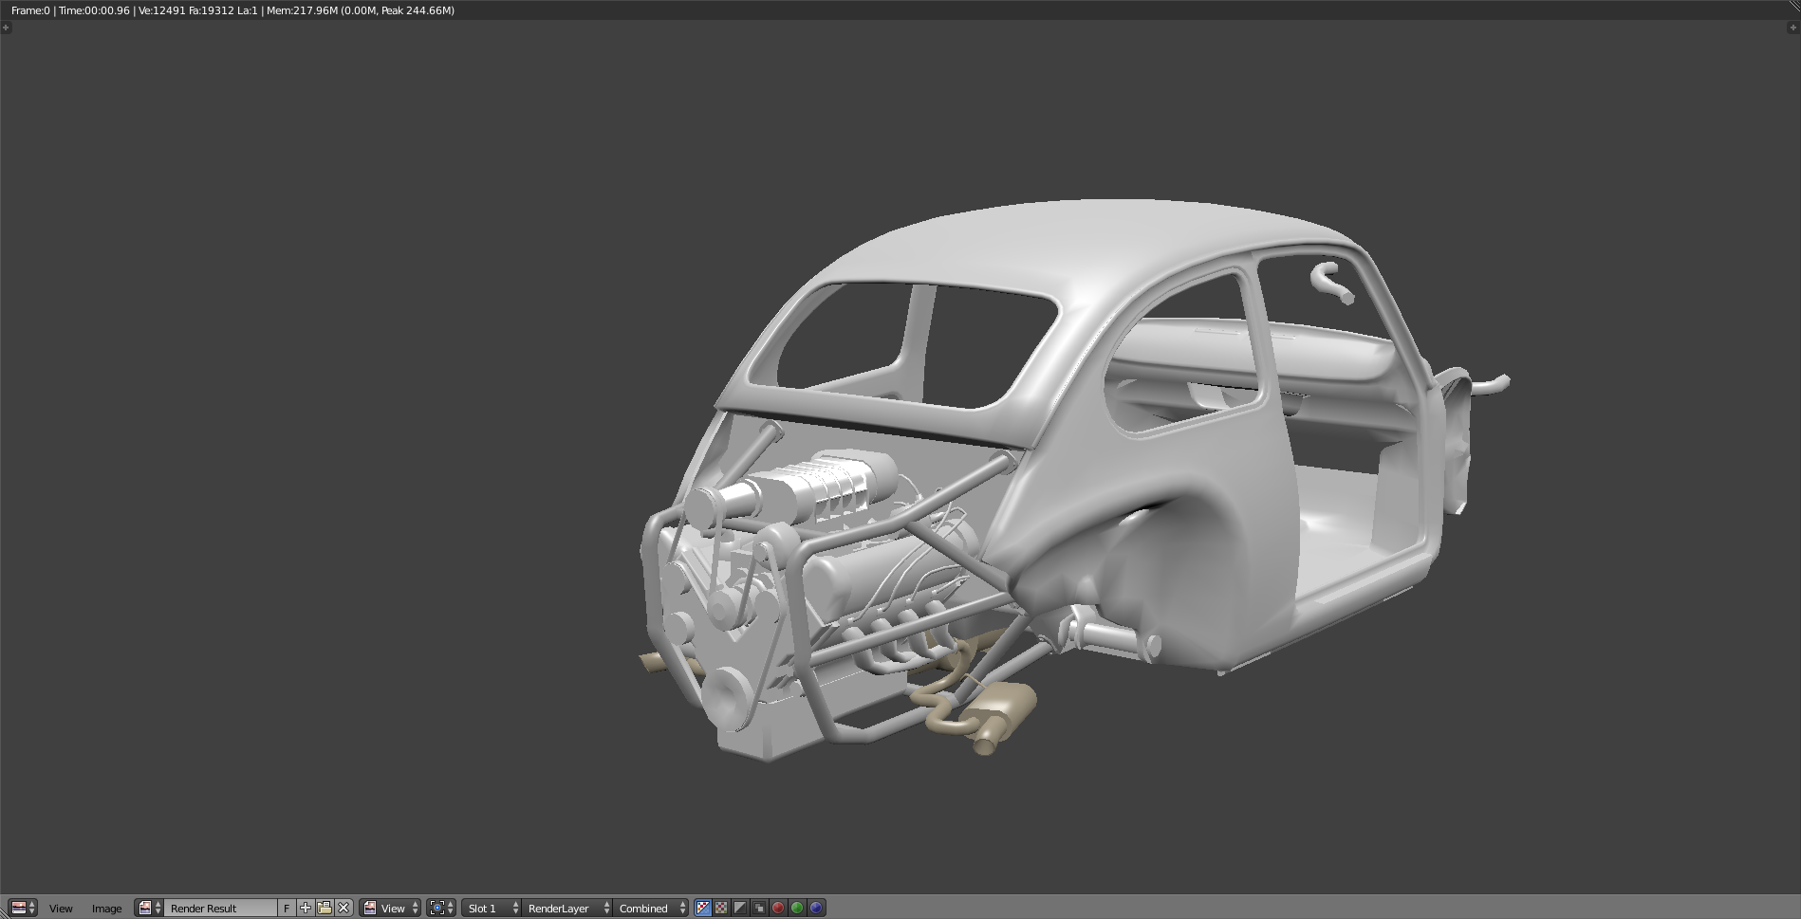1801x919 pixels.
Task: Unlink the image with X icon
Action: (343, 908)
